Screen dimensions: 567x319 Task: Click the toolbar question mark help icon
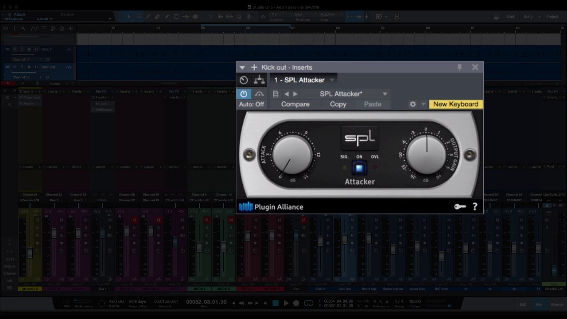(x=210, y=17)
